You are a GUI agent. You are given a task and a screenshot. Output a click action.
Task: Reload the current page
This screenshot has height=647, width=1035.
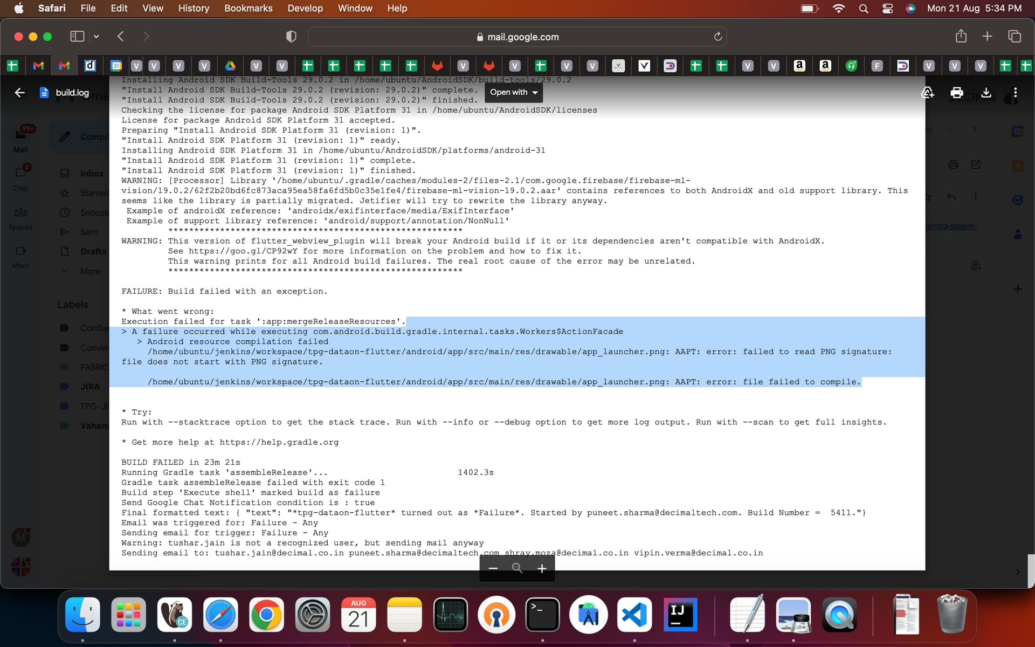(x=717, y=36)
